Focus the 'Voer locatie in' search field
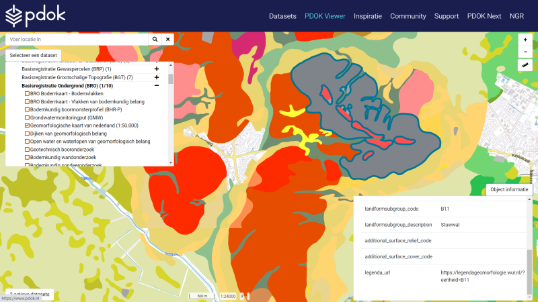 tap(77, 40)
